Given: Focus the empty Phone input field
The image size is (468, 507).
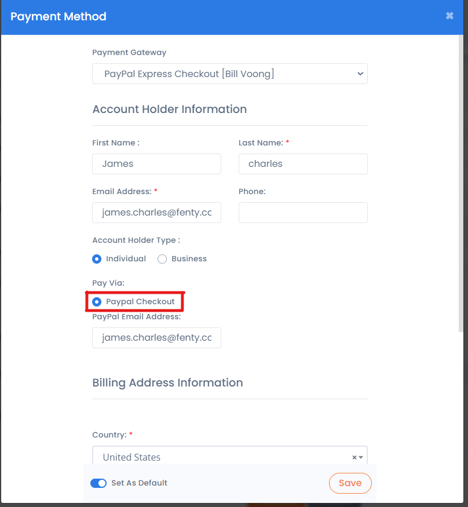Looking at the screenshot, I should pyautogui.click(x=303, y=213).
